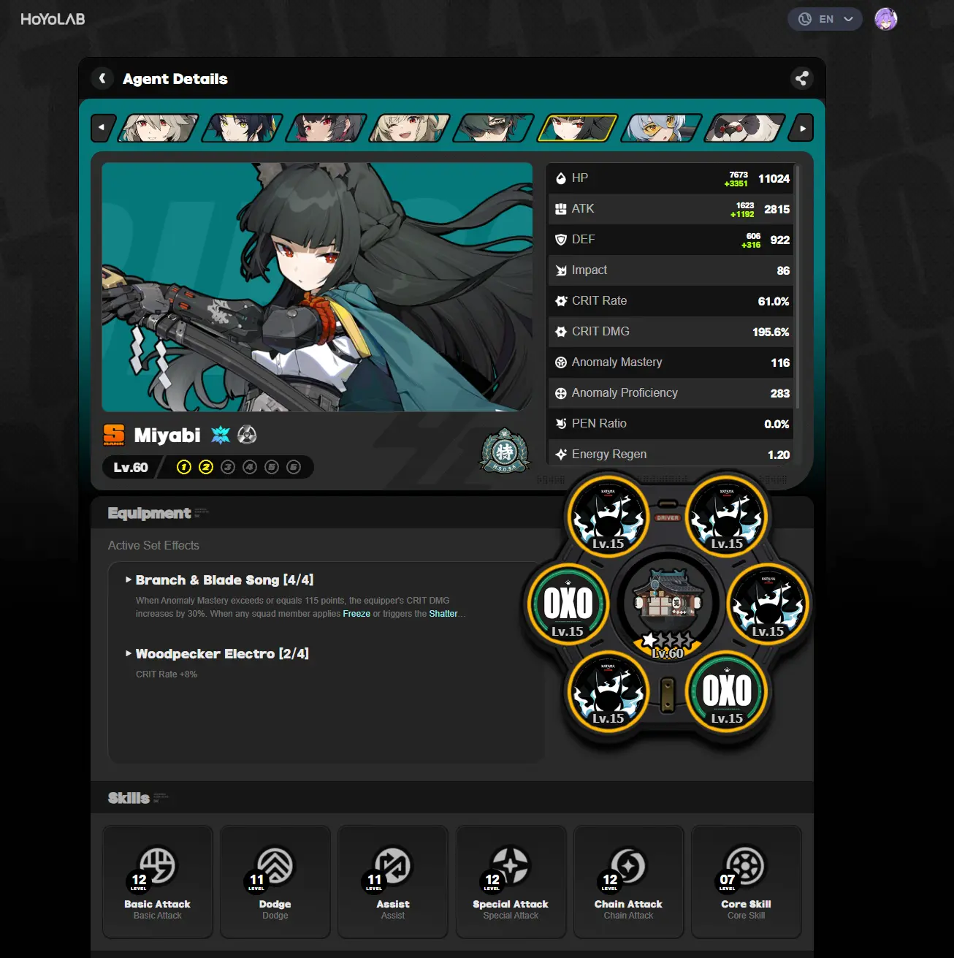Screen dimensions: 954x958
Task: Open the Dodge skill card
Action: pyautogui.click(x=275, y=882)
